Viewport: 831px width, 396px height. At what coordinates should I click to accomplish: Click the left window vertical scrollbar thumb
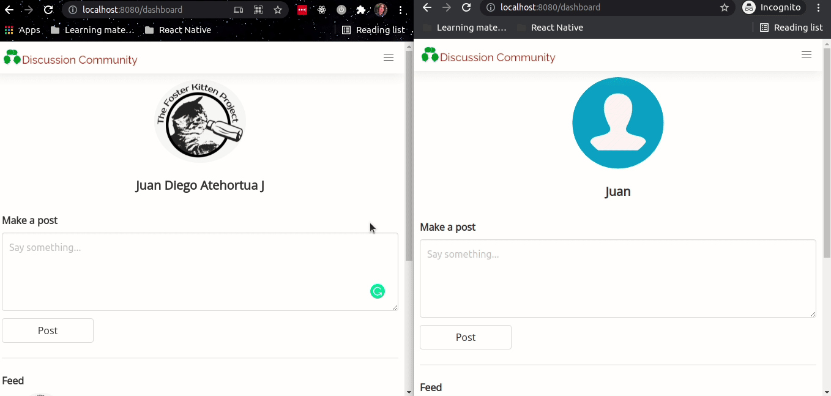(x=409, y=156)
